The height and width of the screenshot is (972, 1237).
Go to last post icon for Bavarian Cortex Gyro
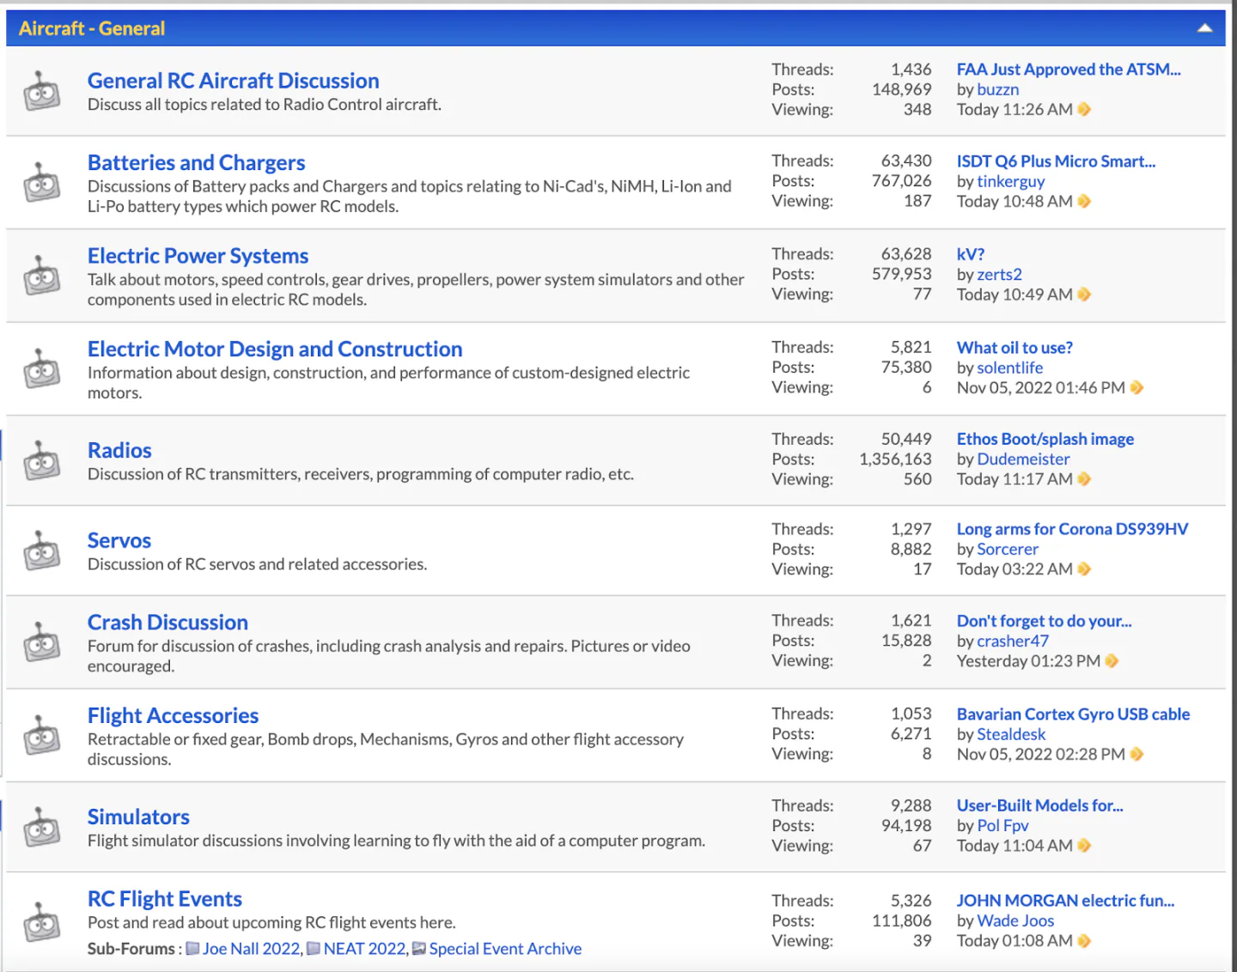click(x=1136, y=754)
